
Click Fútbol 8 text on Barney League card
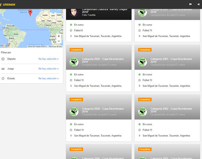pyautogui.click(x=78, y=30)
